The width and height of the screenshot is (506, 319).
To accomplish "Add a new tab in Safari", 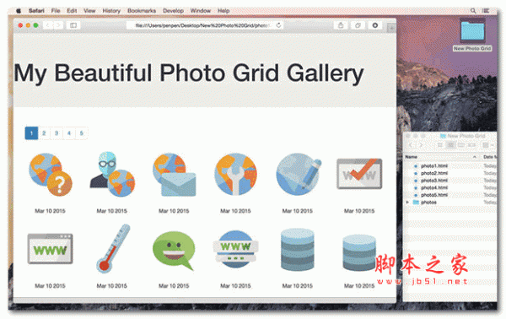I will coord(391,28).
